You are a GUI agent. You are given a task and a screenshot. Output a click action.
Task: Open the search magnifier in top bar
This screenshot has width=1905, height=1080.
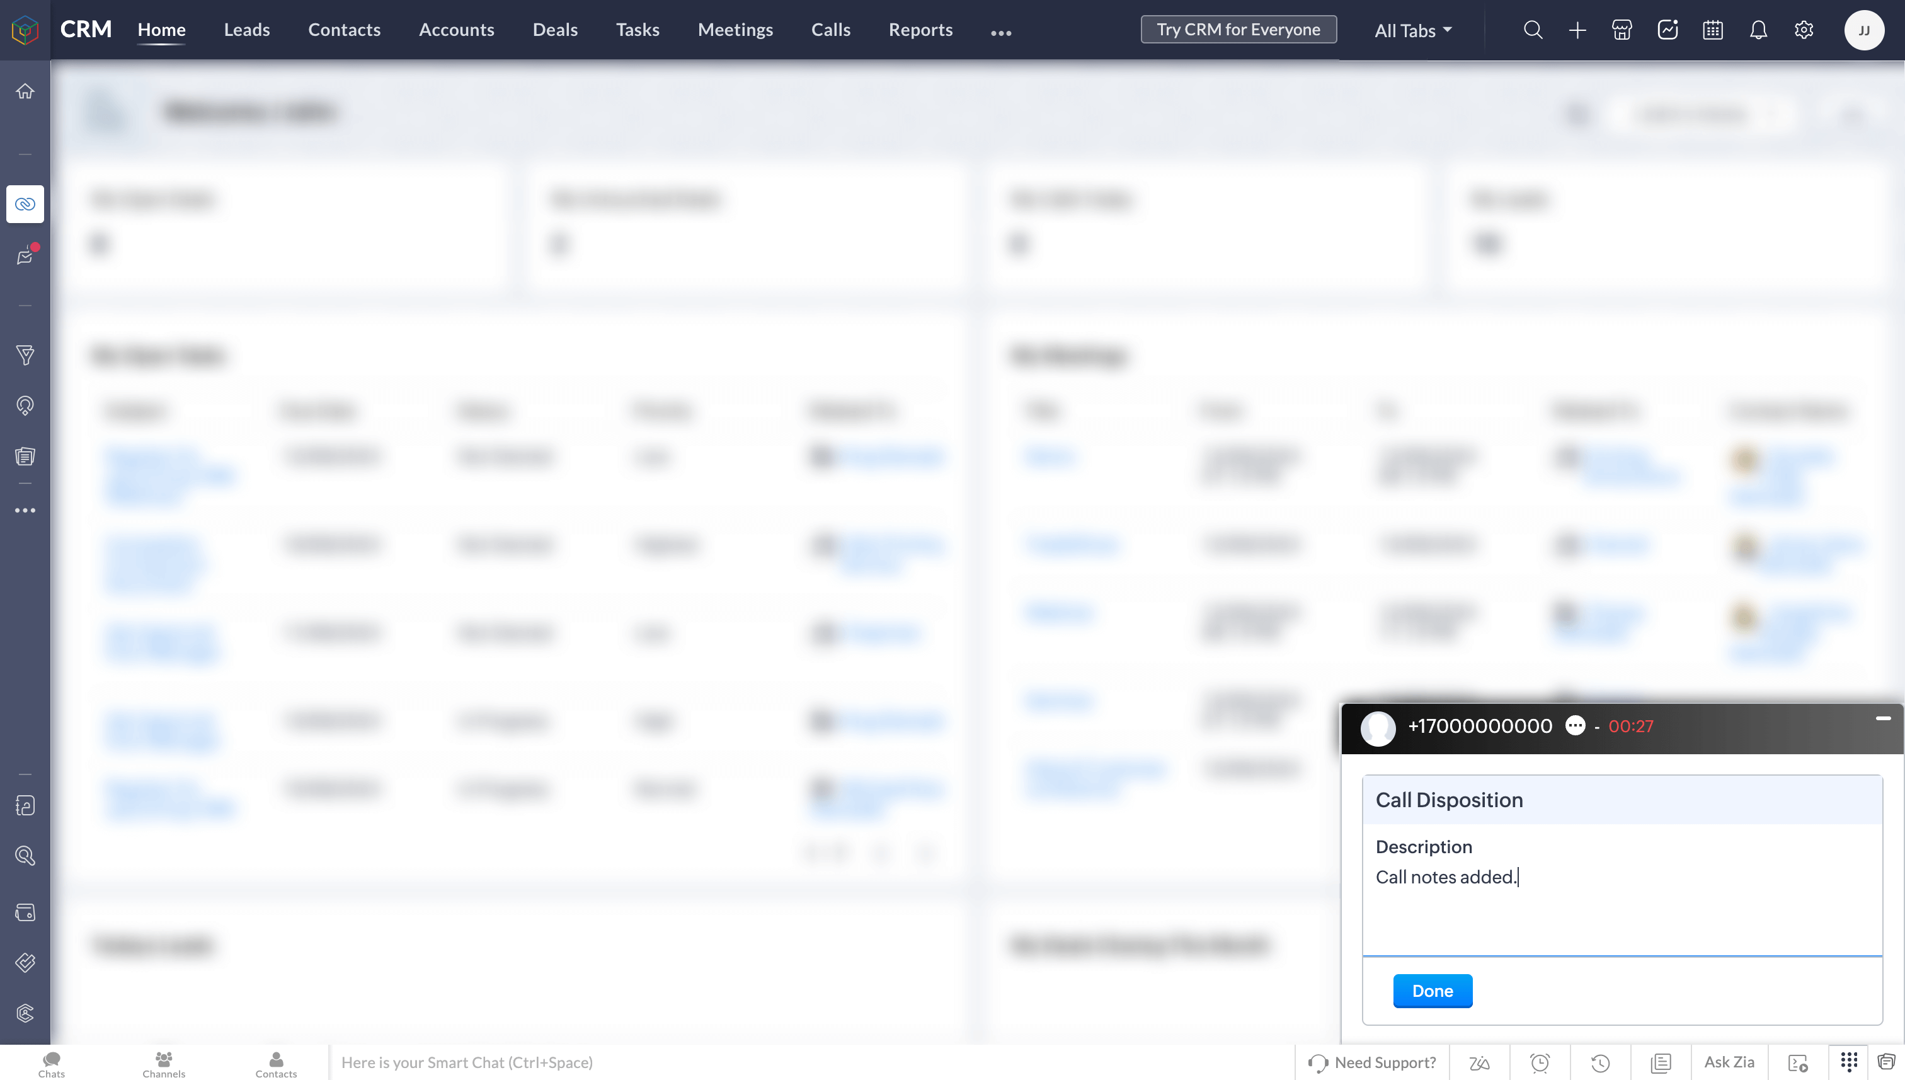1533,30
